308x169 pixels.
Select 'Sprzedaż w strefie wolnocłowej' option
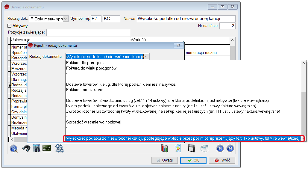click(94, 122)
